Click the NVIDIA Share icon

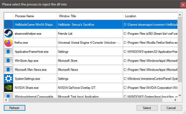(x=9, y=88)
